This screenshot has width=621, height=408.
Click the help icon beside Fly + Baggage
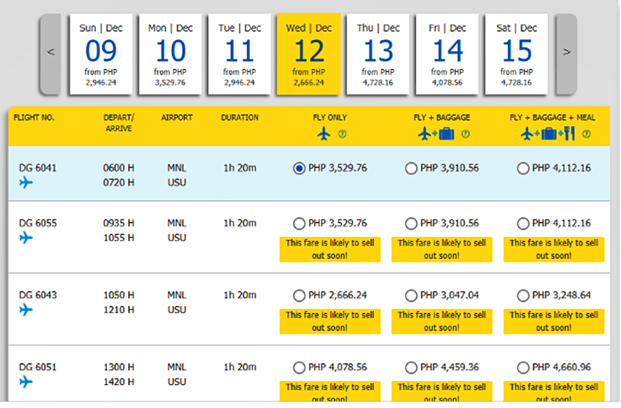pos(465,134)
